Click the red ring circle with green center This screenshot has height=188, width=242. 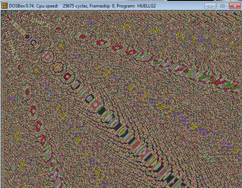pyautogui.click(x=58, y=68)
